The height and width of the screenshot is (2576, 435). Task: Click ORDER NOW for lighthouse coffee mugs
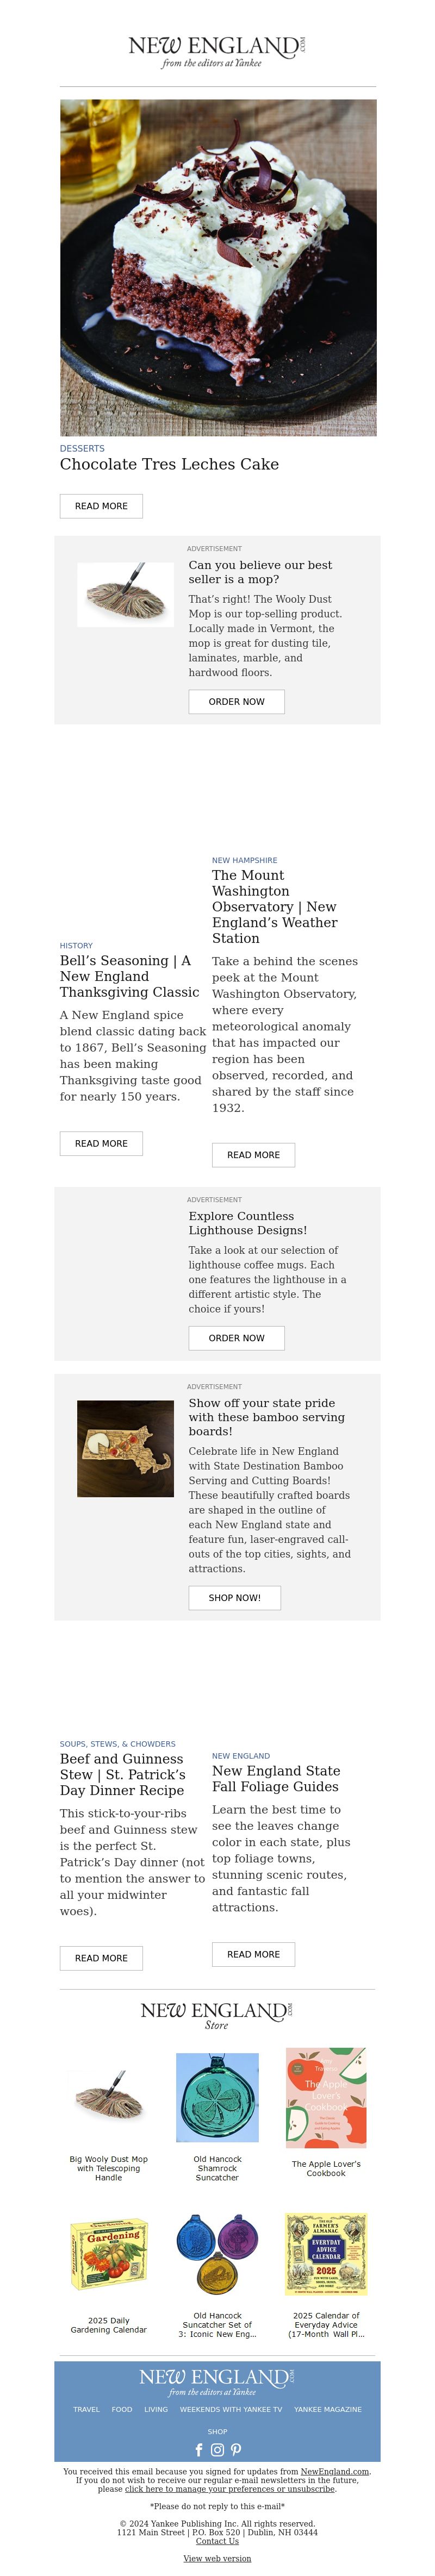coord(237,1338)
